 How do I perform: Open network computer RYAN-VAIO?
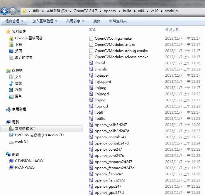pos(25,167)
